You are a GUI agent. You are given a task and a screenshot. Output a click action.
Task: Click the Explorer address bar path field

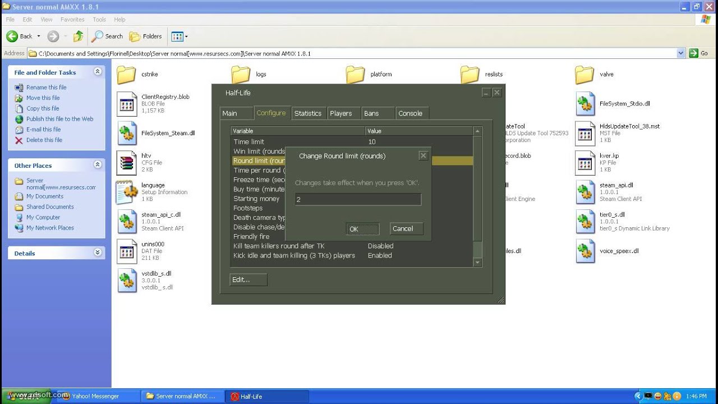(352, 53)
